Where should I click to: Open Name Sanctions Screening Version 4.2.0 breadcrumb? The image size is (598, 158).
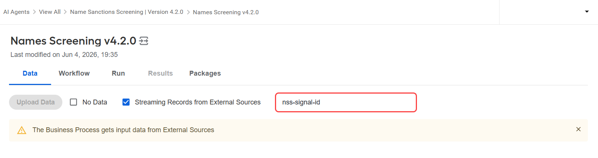pos(127,12)
